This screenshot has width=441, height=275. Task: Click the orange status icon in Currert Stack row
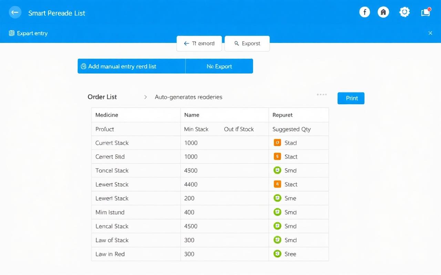coord(277,143)
